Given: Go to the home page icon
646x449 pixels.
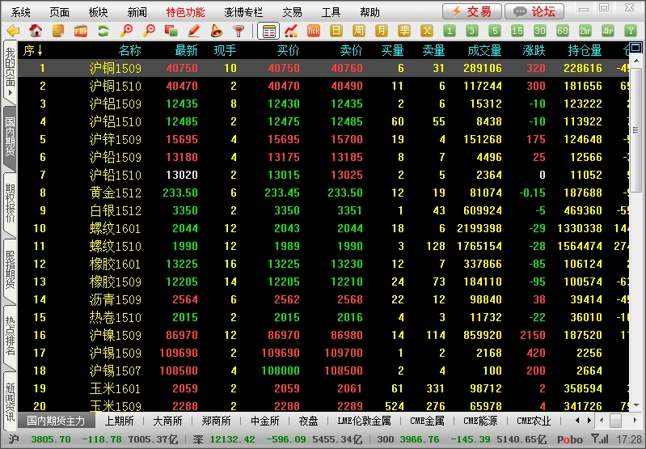Looking at the screenshot, I should pyautogui.click(x=35, y=31).
